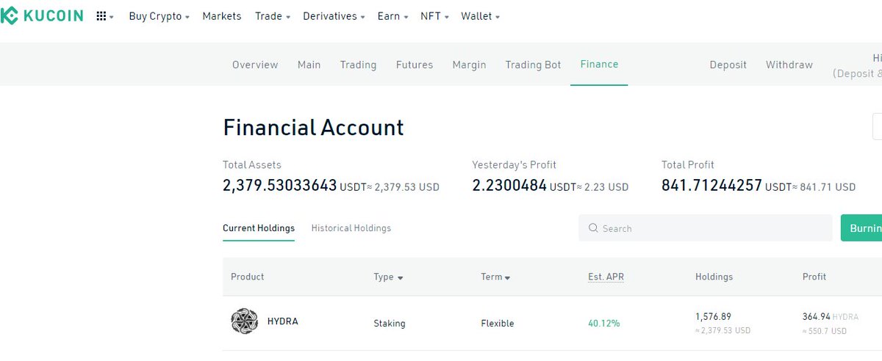Click the Financial Account heading

pos(314,128)
